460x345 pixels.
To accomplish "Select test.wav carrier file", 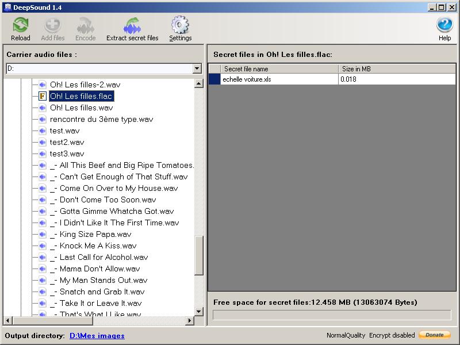I will 64,131.
